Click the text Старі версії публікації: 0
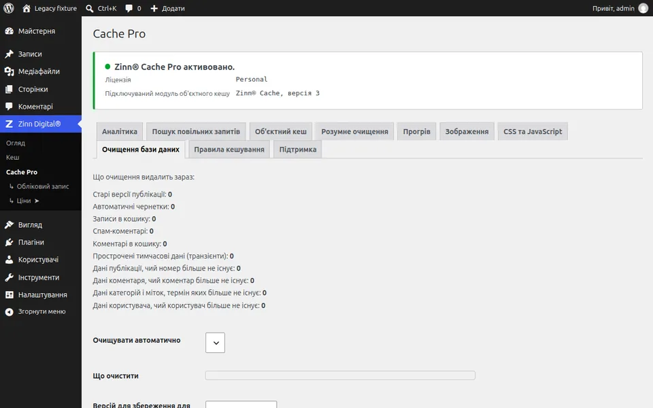 click(133, 194)
